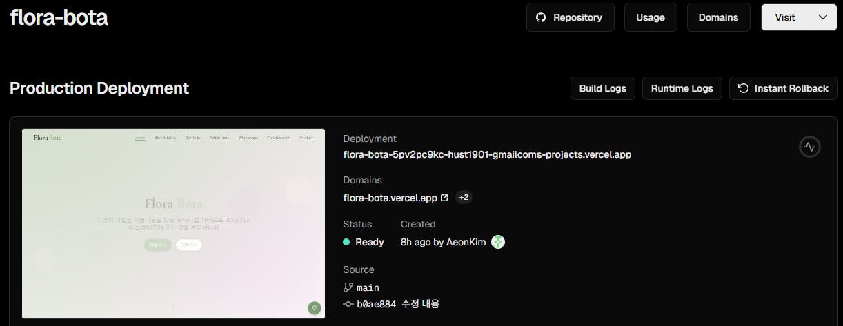Expand the Visit dropdown arrow
Viewport: 843px width, 326px height.
[822, 17]
